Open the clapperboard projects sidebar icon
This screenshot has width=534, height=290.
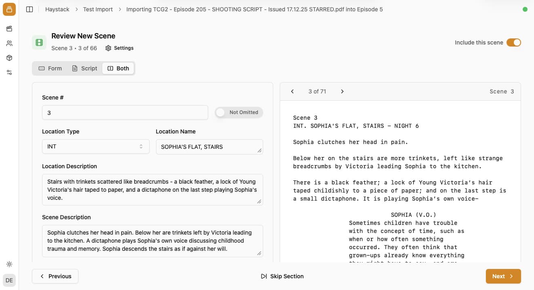click(9, 29)
